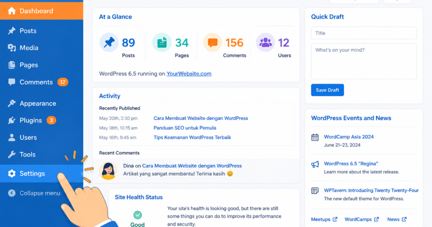Screen dimensions: 432x227
Task: Click the Collapse menu arrow icon
Action: click(11, 193)
